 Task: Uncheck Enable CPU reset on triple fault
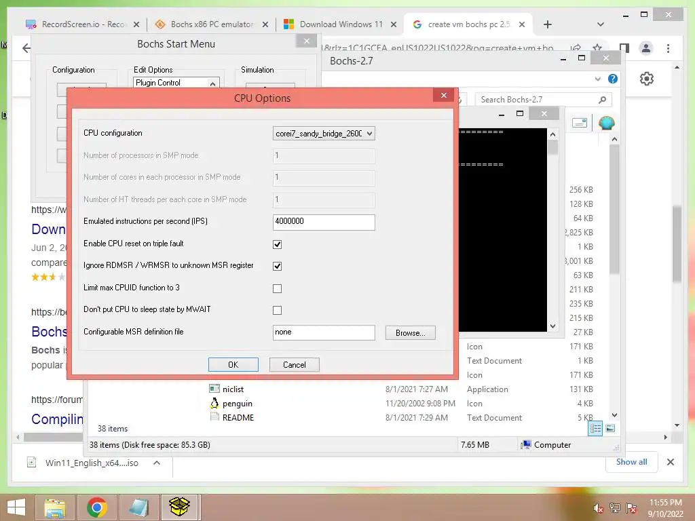pyautogui.click(x=277, y=244)
